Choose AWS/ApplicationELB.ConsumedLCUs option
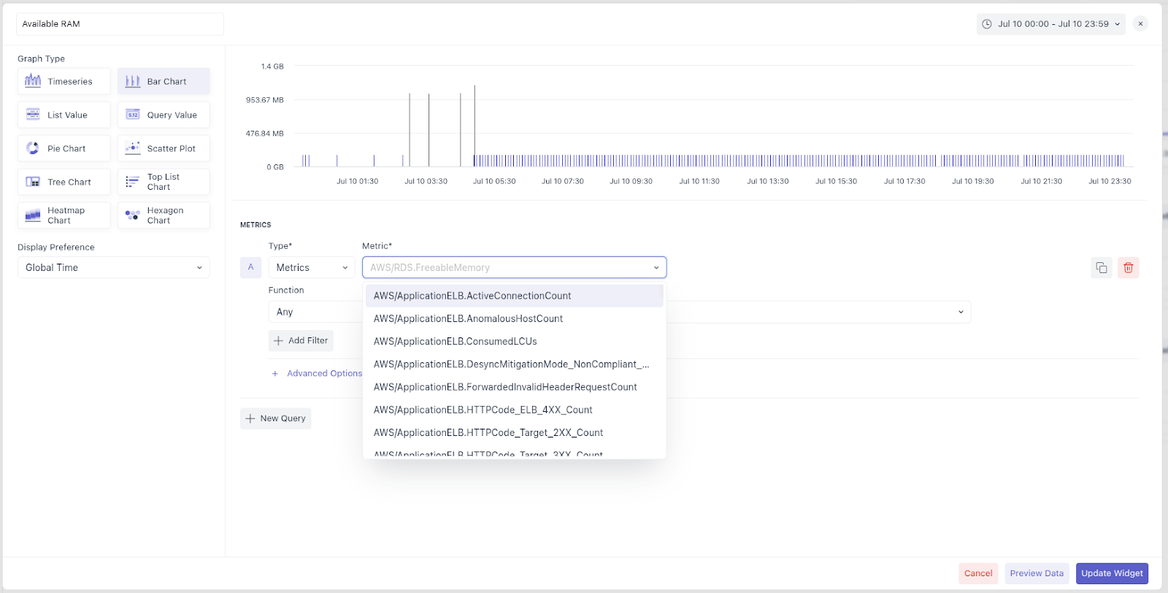This screenshot has width=1168, height=593. coord(515,341)
